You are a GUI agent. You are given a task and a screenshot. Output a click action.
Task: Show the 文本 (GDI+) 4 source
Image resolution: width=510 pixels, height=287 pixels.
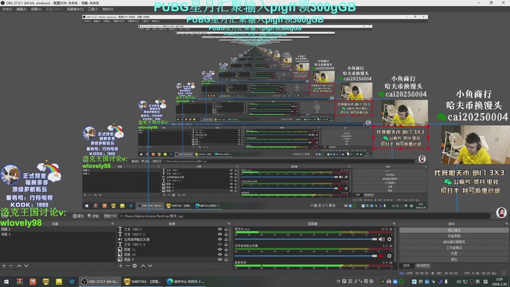[x=220, y=244]
